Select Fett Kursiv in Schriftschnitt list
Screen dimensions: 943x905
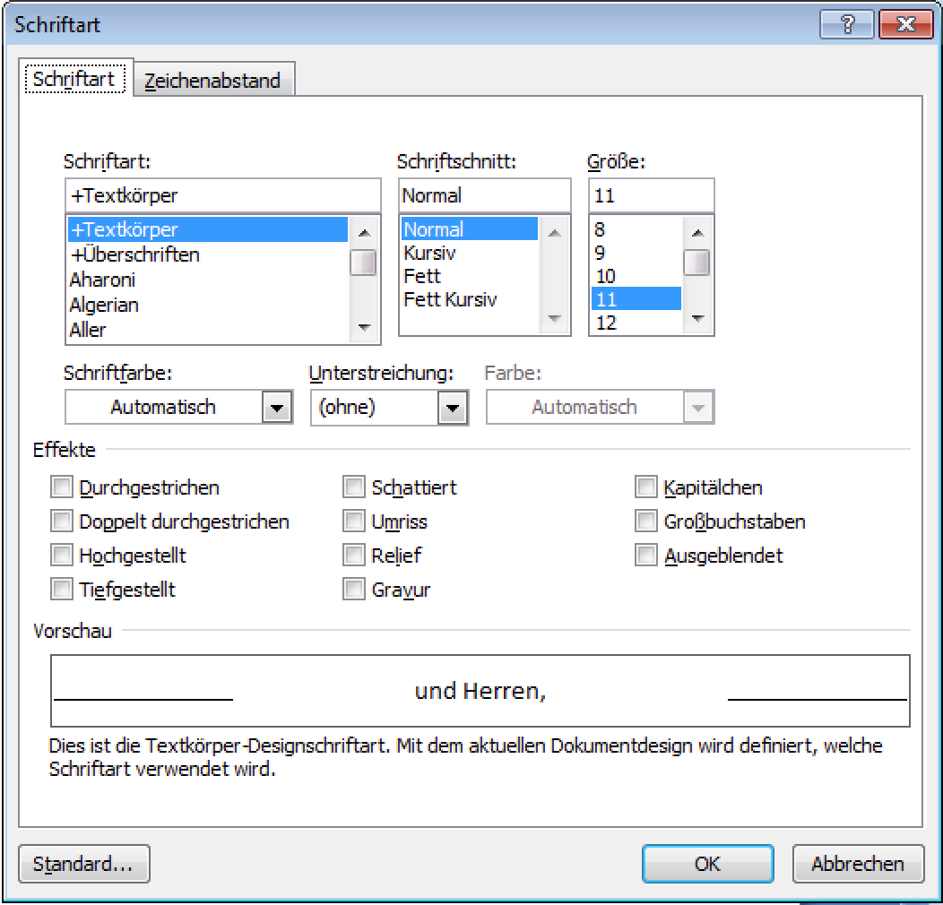click(x=450, y=299)
